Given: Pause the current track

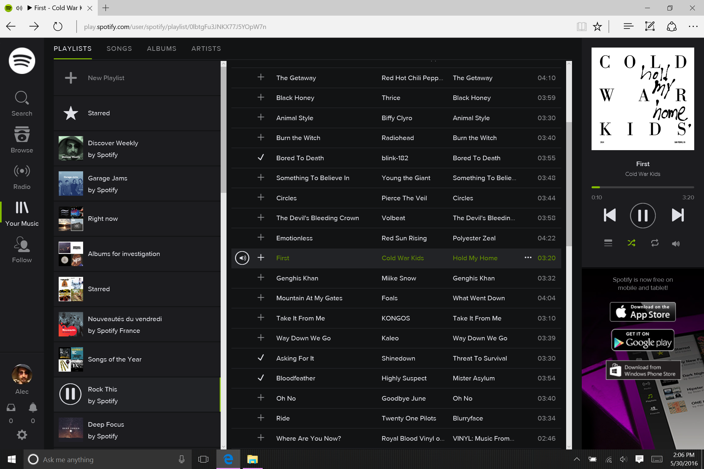Looking at the screenshot, I should tap(643, 215).
